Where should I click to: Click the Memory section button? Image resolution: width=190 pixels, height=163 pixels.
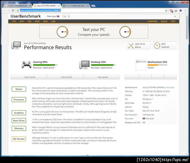tap(19, 128)
